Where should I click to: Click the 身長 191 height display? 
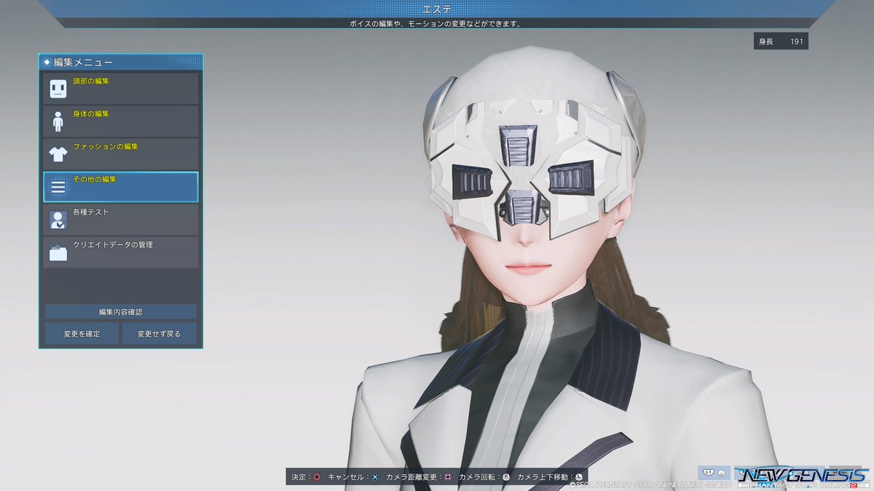coord(781,41)
